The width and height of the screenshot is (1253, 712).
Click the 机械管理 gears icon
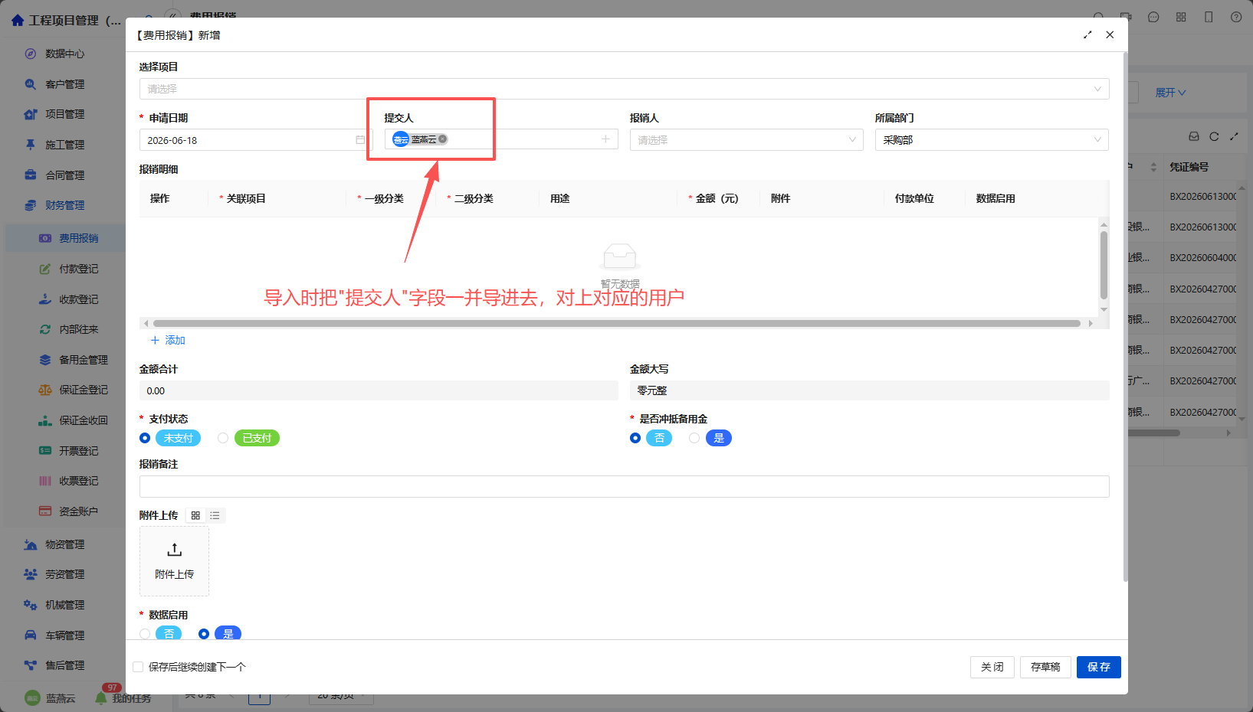pos(31,605)
